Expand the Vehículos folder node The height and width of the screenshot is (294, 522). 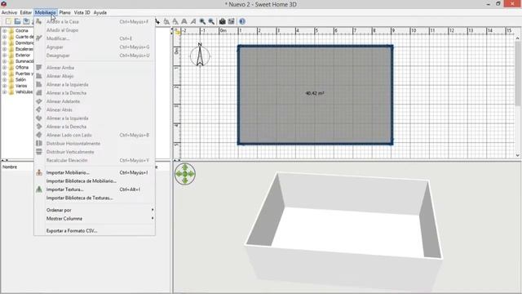click(4, 92)
